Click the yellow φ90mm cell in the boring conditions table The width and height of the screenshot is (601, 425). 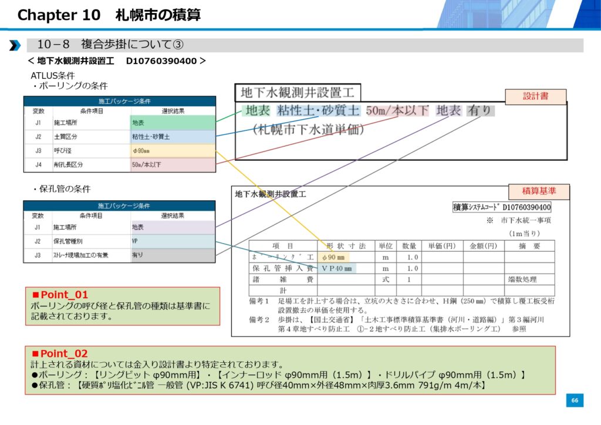coord(173,151)
